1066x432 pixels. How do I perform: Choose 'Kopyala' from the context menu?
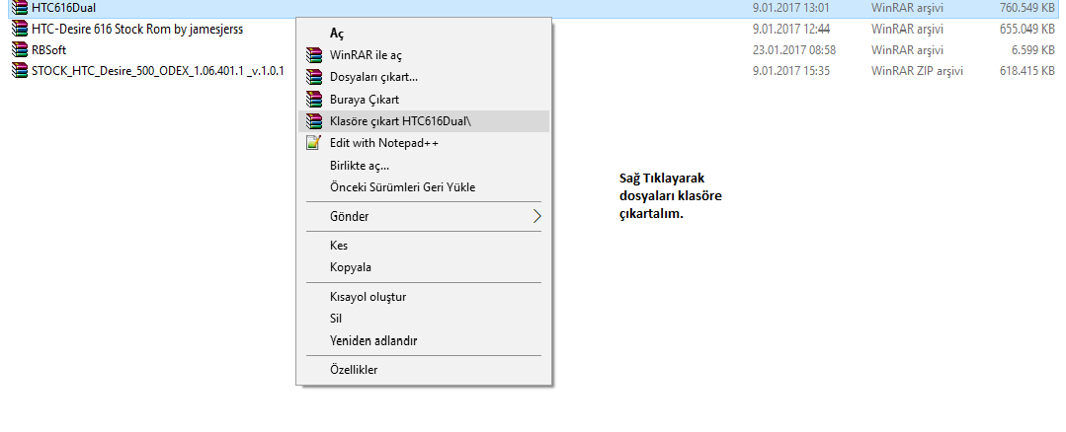pyautogui.click(x=424, y=267)
